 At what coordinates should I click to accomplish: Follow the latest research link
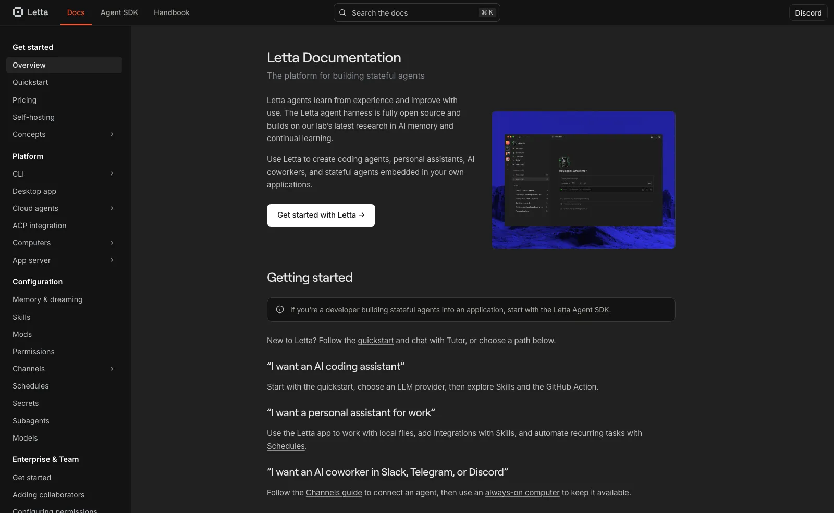coord(361,126)
